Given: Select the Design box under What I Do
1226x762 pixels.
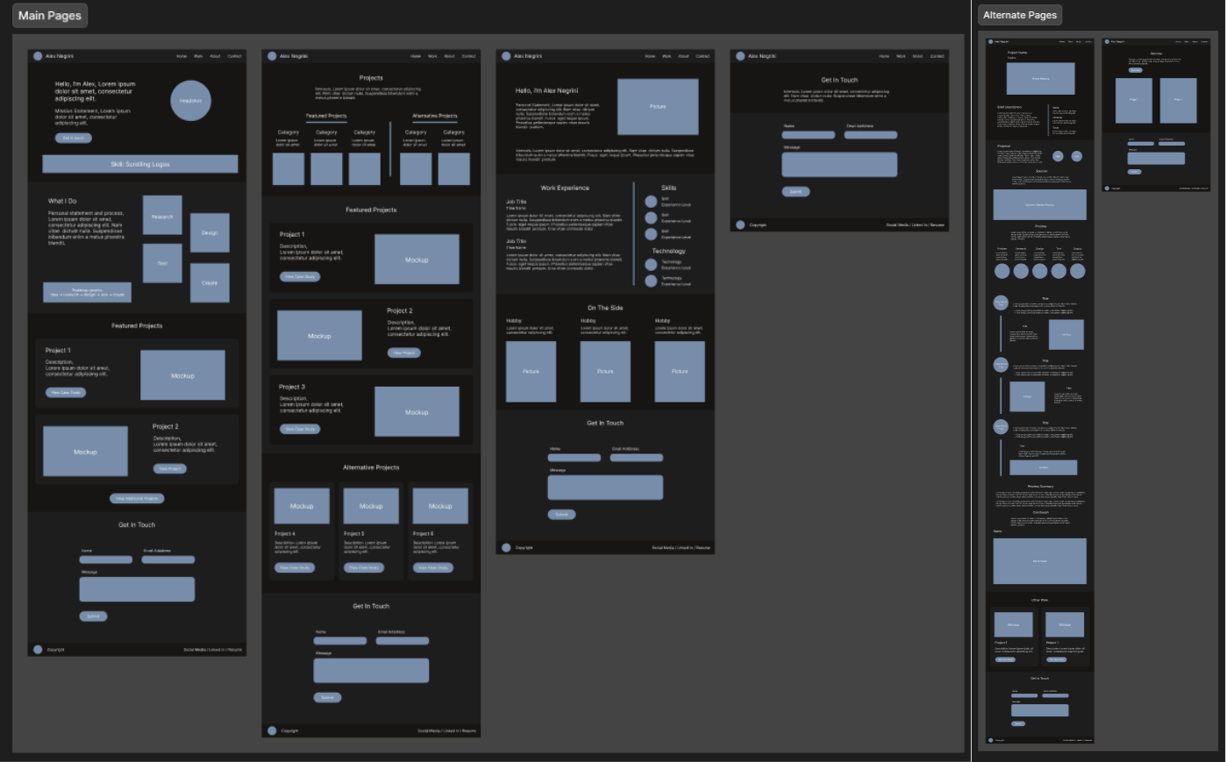Looking at the screenshot, I should (210, 232).
